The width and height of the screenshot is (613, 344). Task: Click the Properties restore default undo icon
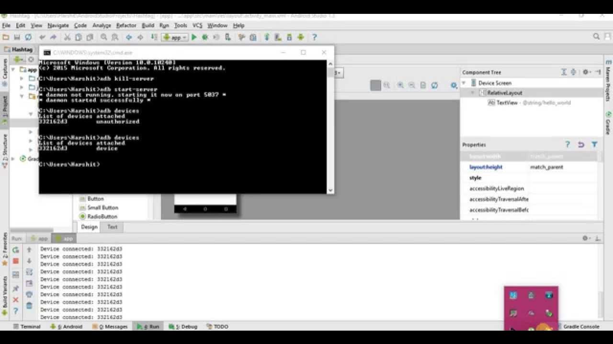pyautogui.click(x=581, y=144)
